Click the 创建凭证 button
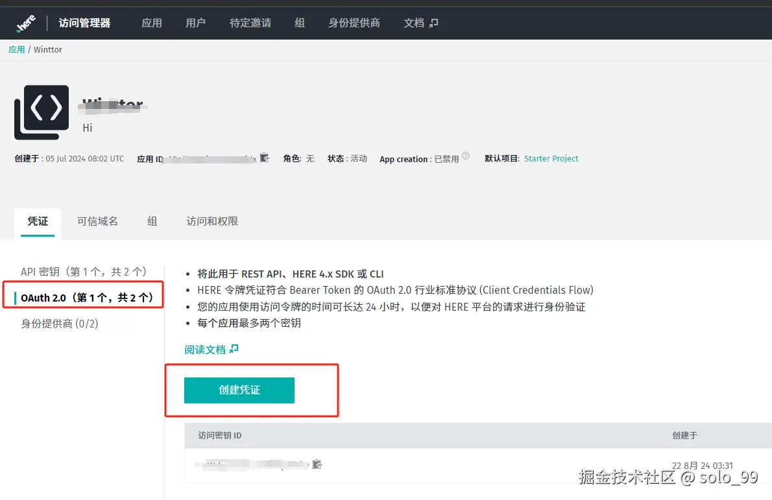The image size is (772, 500). tap(239, 390)
